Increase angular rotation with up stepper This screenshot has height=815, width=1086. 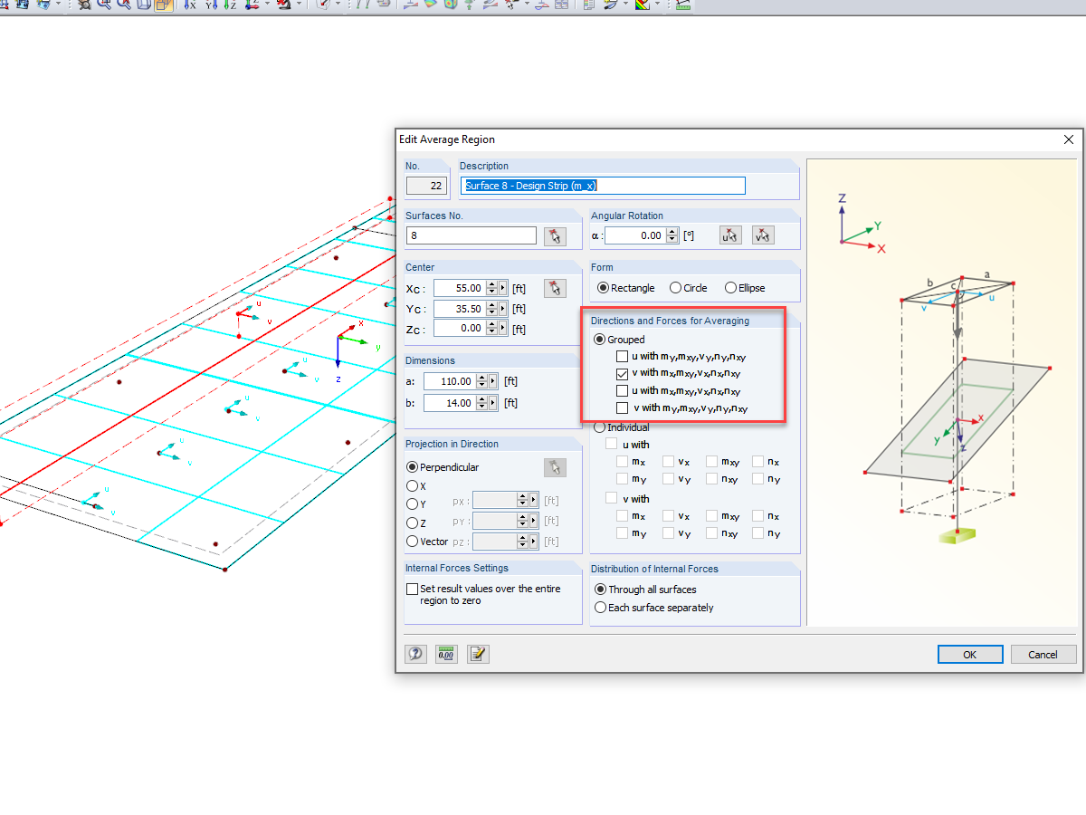click(672, 231)
